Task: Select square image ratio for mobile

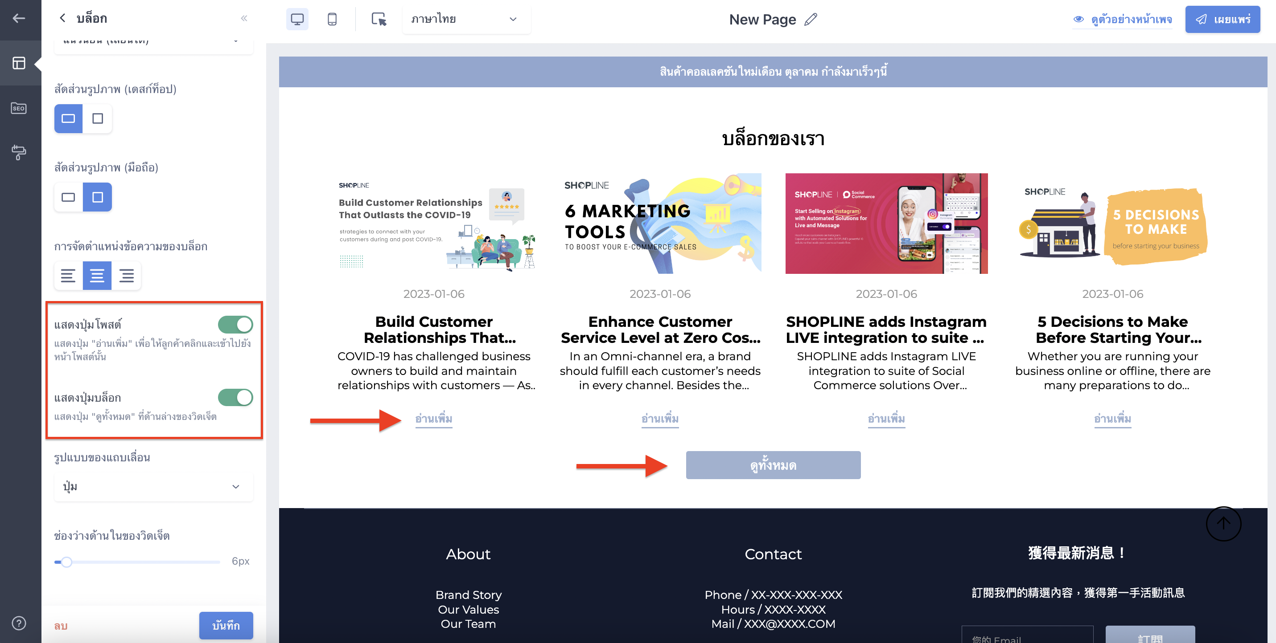Action: 98,197
